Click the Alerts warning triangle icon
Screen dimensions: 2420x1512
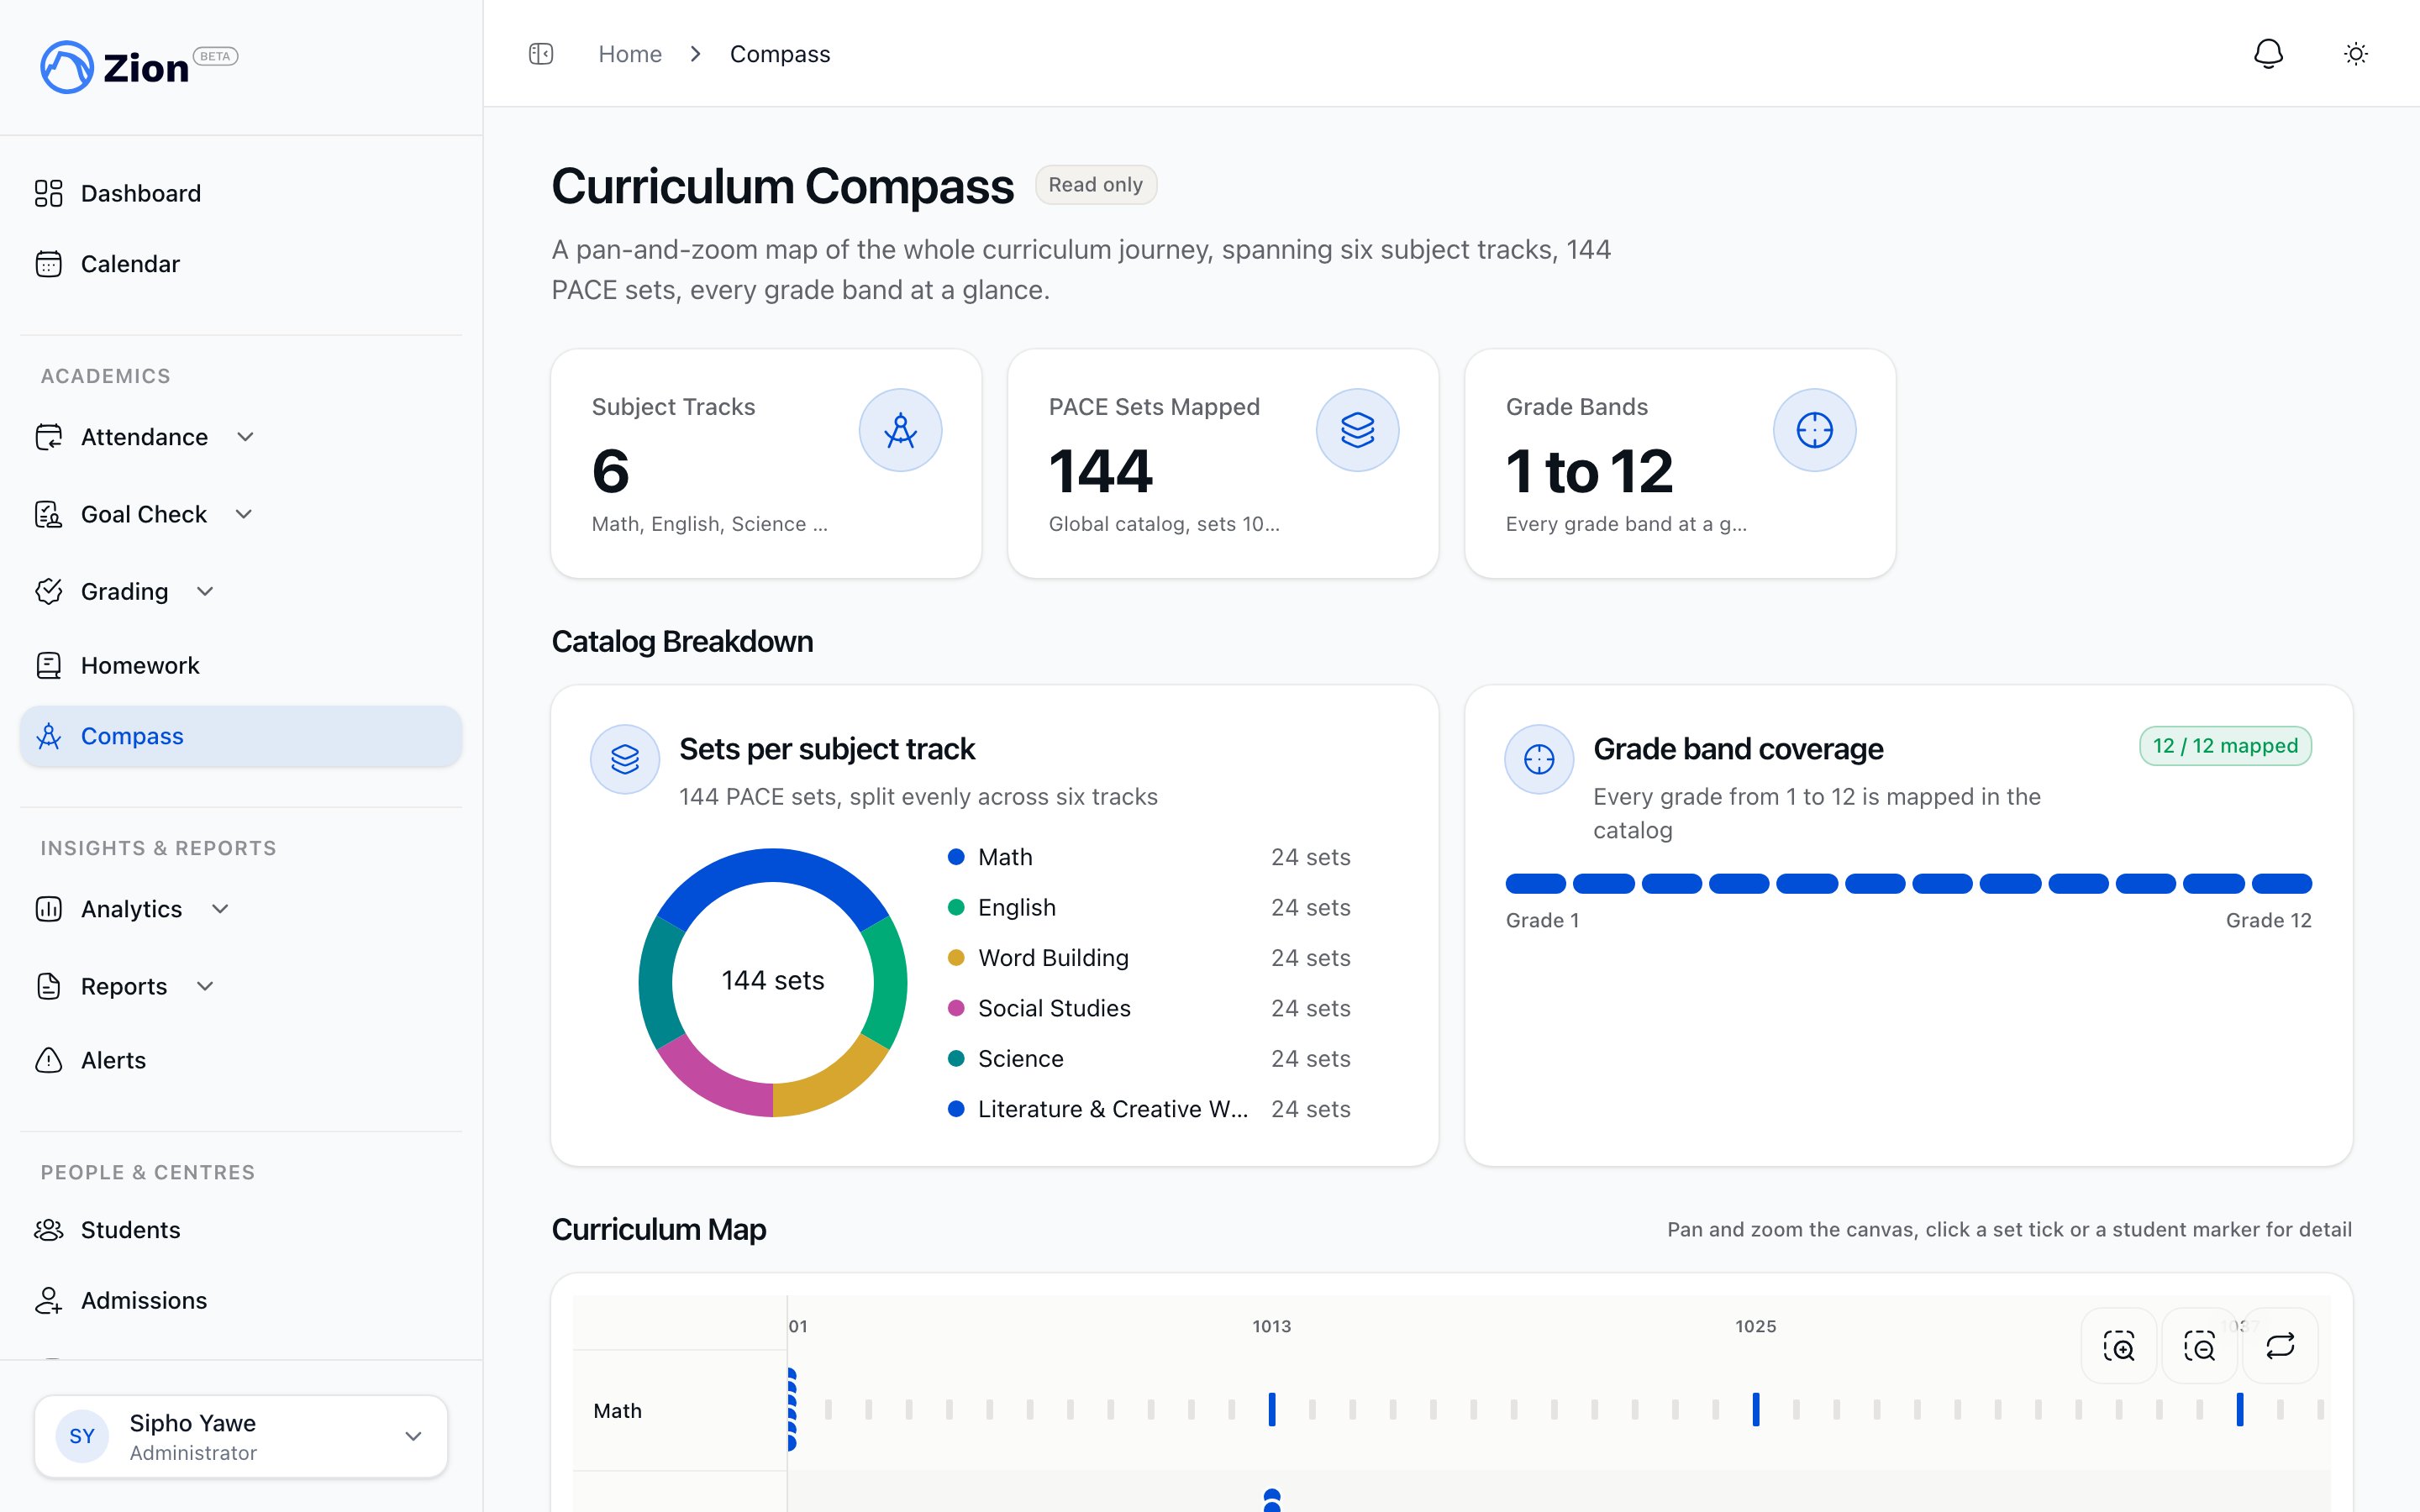click(48, 1060)
